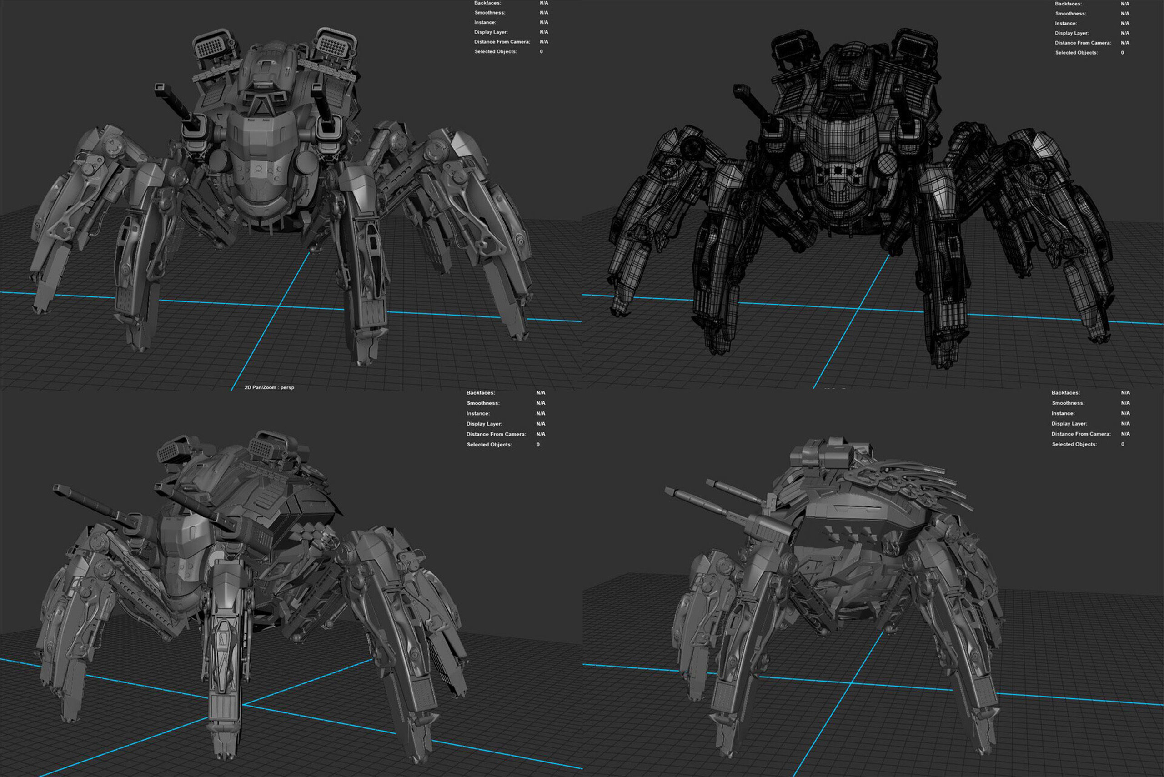Select 'Display Layer:' label in wireframe view
This screenshot has height=777, width=1164.
tap(1071, 33)
